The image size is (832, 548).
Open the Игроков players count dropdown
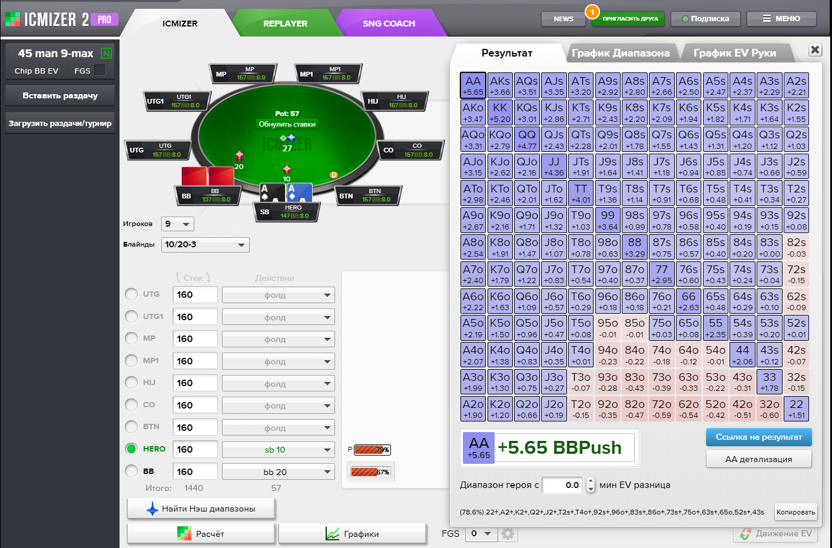tap(178, 224)
